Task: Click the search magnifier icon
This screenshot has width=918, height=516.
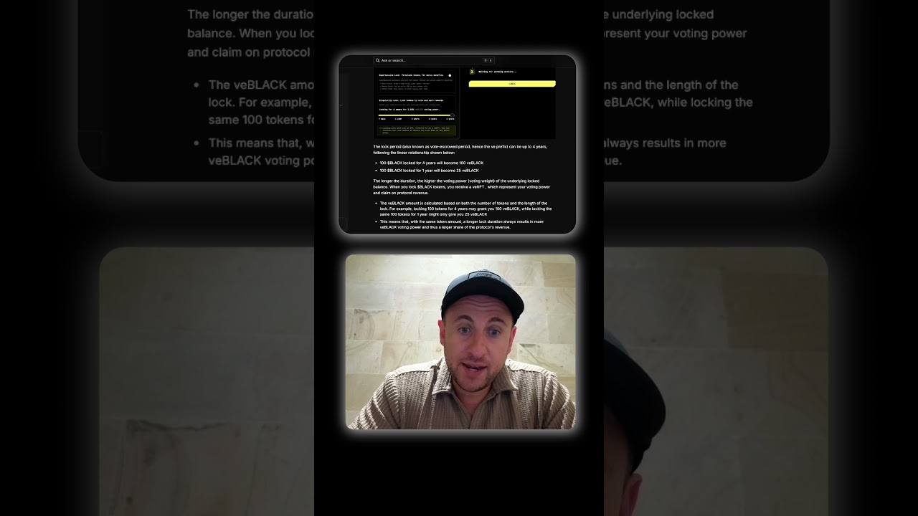Action: point(377,60)
